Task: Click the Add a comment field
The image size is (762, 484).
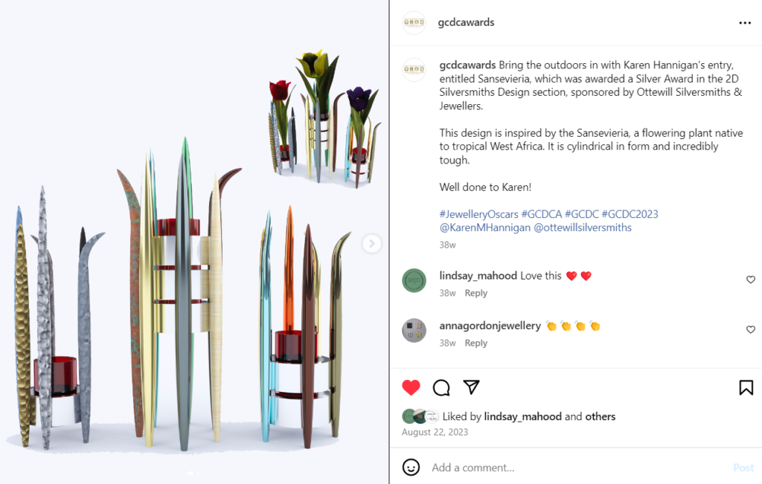Action: pos(578,468)
